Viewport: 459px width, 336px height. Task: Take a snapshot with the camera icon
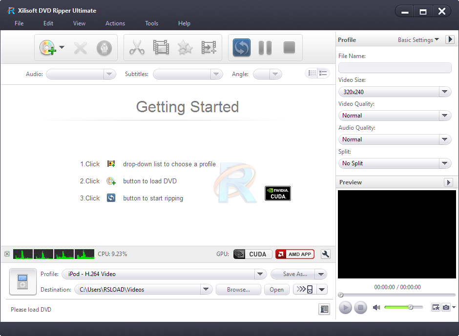tap(446, 307)
